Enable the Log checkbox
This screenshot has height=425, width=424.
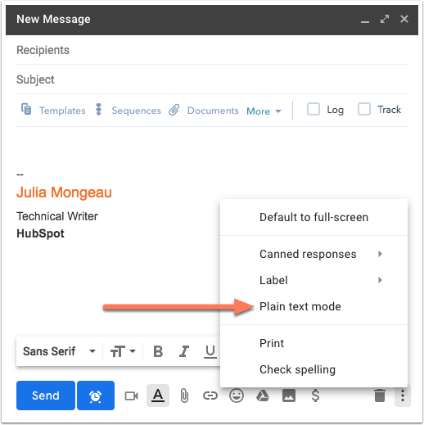[313, 110]
